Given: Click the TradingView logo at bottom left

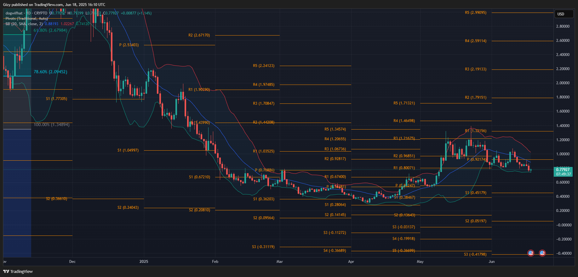Looking at the screenshot, I should (x=18, y=271).
